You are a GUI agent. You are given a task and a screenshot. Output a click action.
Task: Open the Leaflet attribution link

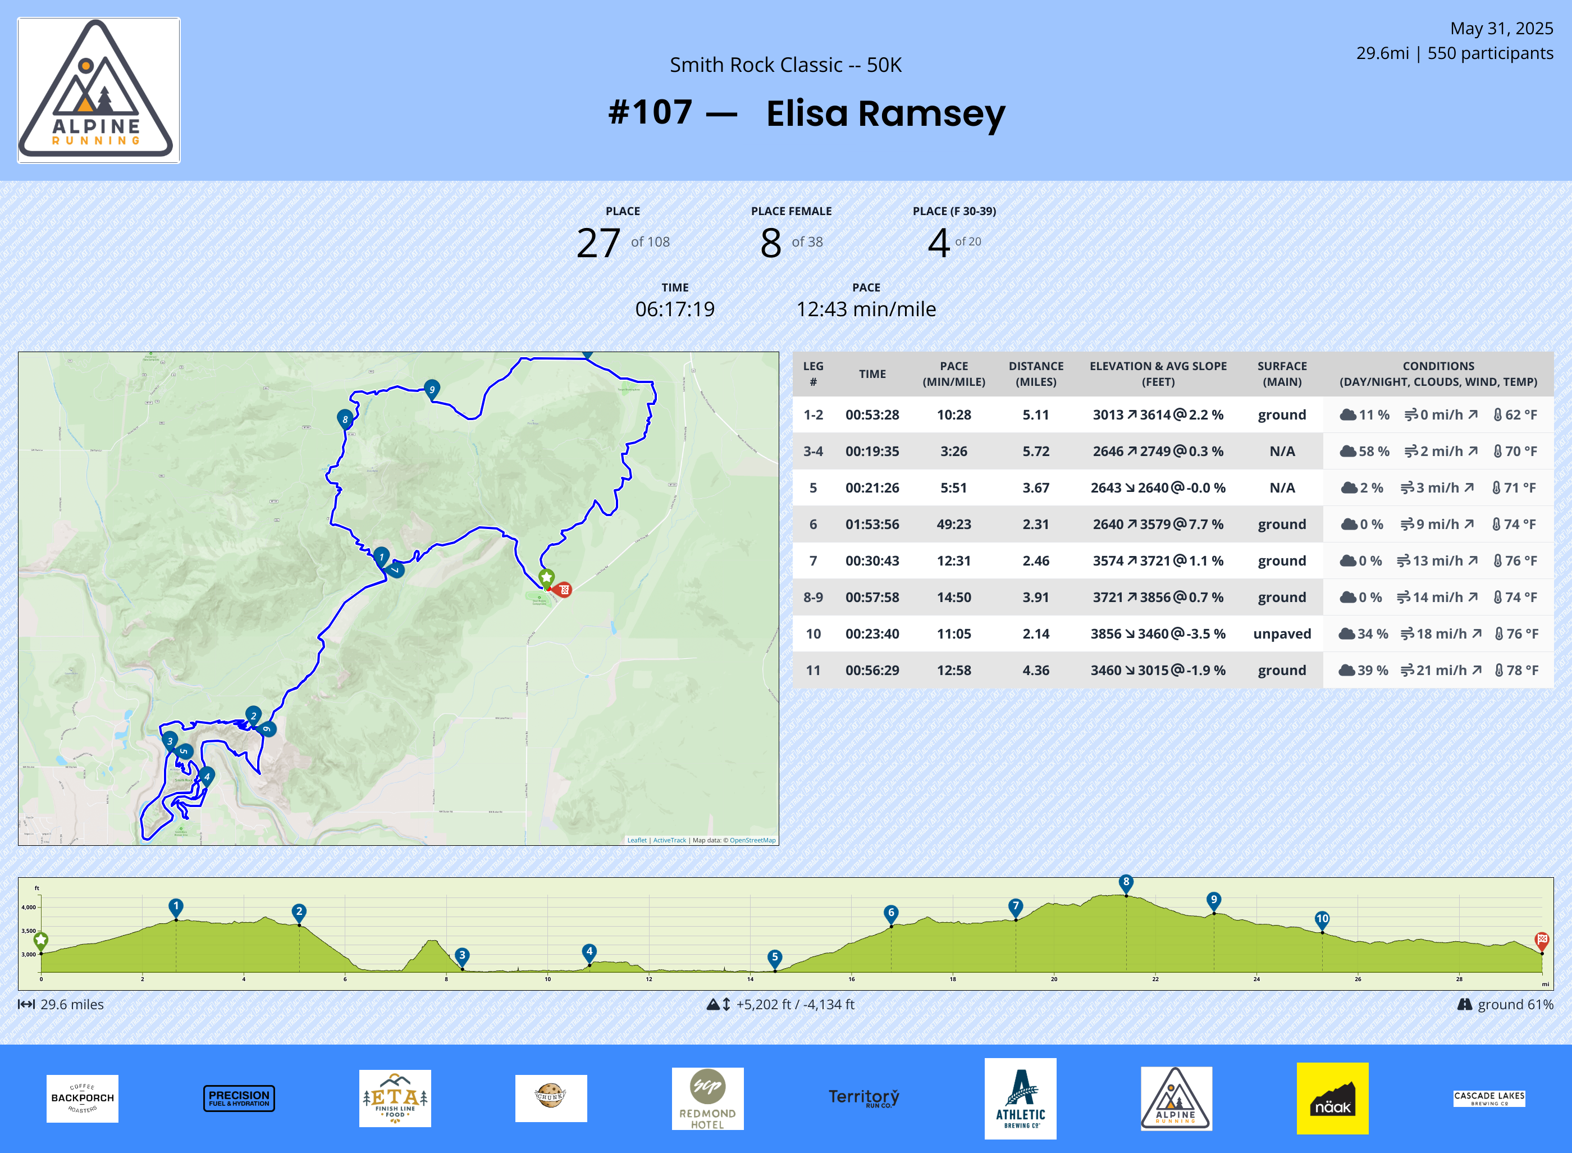[636, 840]
